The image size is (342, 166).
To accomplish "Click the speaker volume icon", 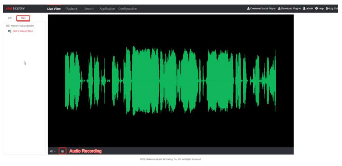I will coord(51,151).
